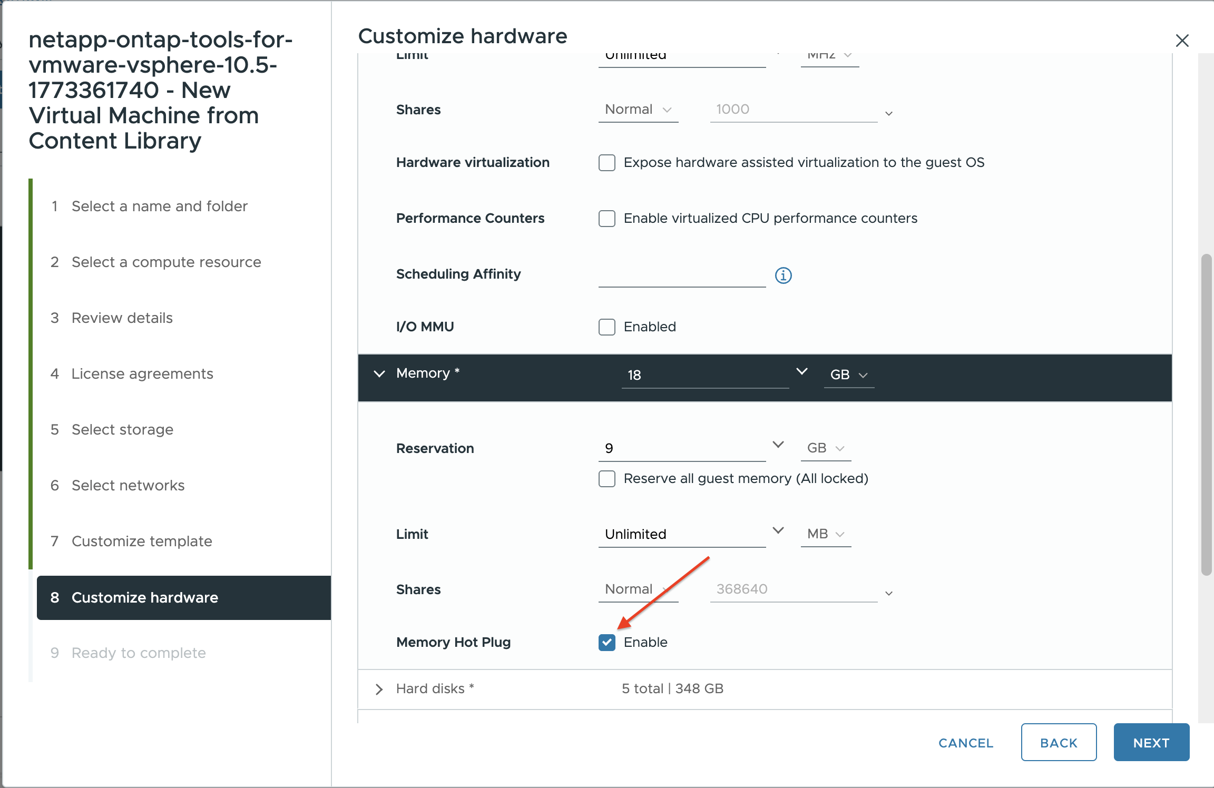Image resolution: width=1214 pixels, height=788 pixels.
Task: Expand the Hard disks section
Action: tap(379, 689)
